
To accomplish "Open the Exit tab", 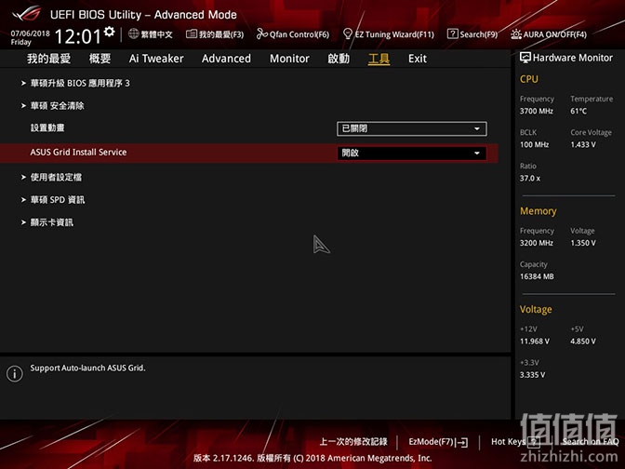I will point(418,59).
